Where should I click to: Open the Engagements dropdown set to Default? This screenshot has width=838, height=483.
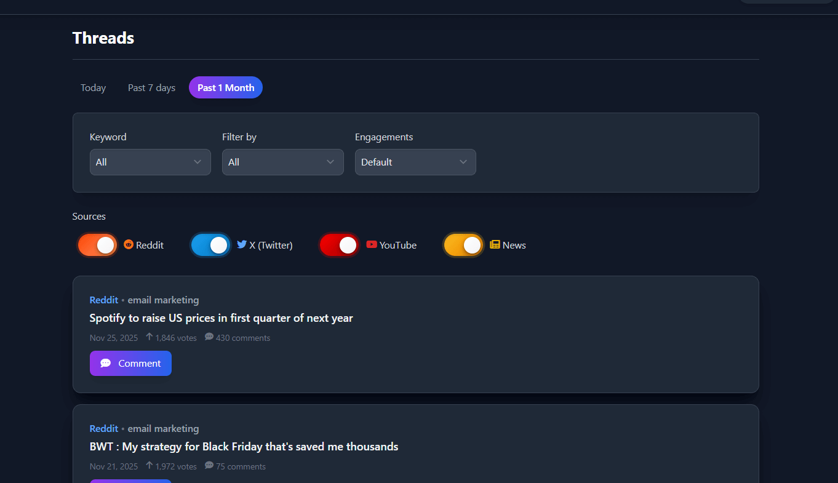click(415, 162)
